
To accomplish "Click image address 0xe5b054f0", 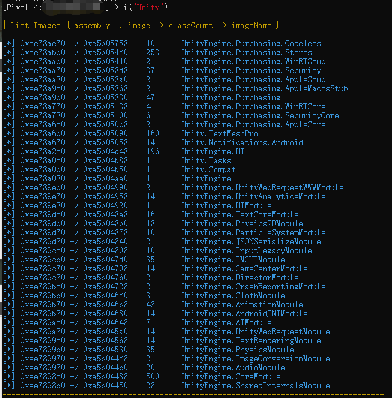I will [x=106, y=52].
